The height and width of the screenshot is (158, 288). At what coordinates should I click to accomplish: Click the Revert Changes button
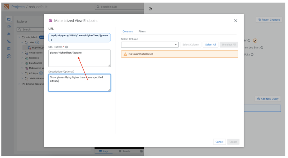tap(269, 20)
